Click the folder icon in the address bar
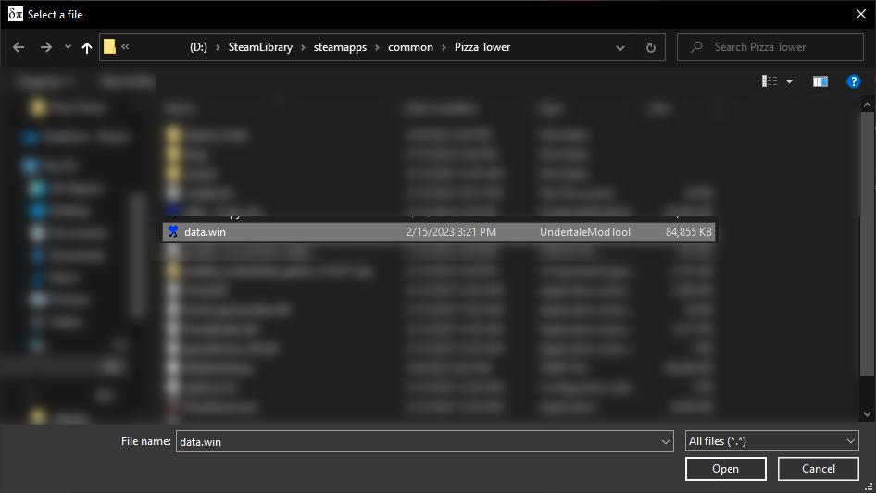876x493 pixels. [x=109, y=47]
